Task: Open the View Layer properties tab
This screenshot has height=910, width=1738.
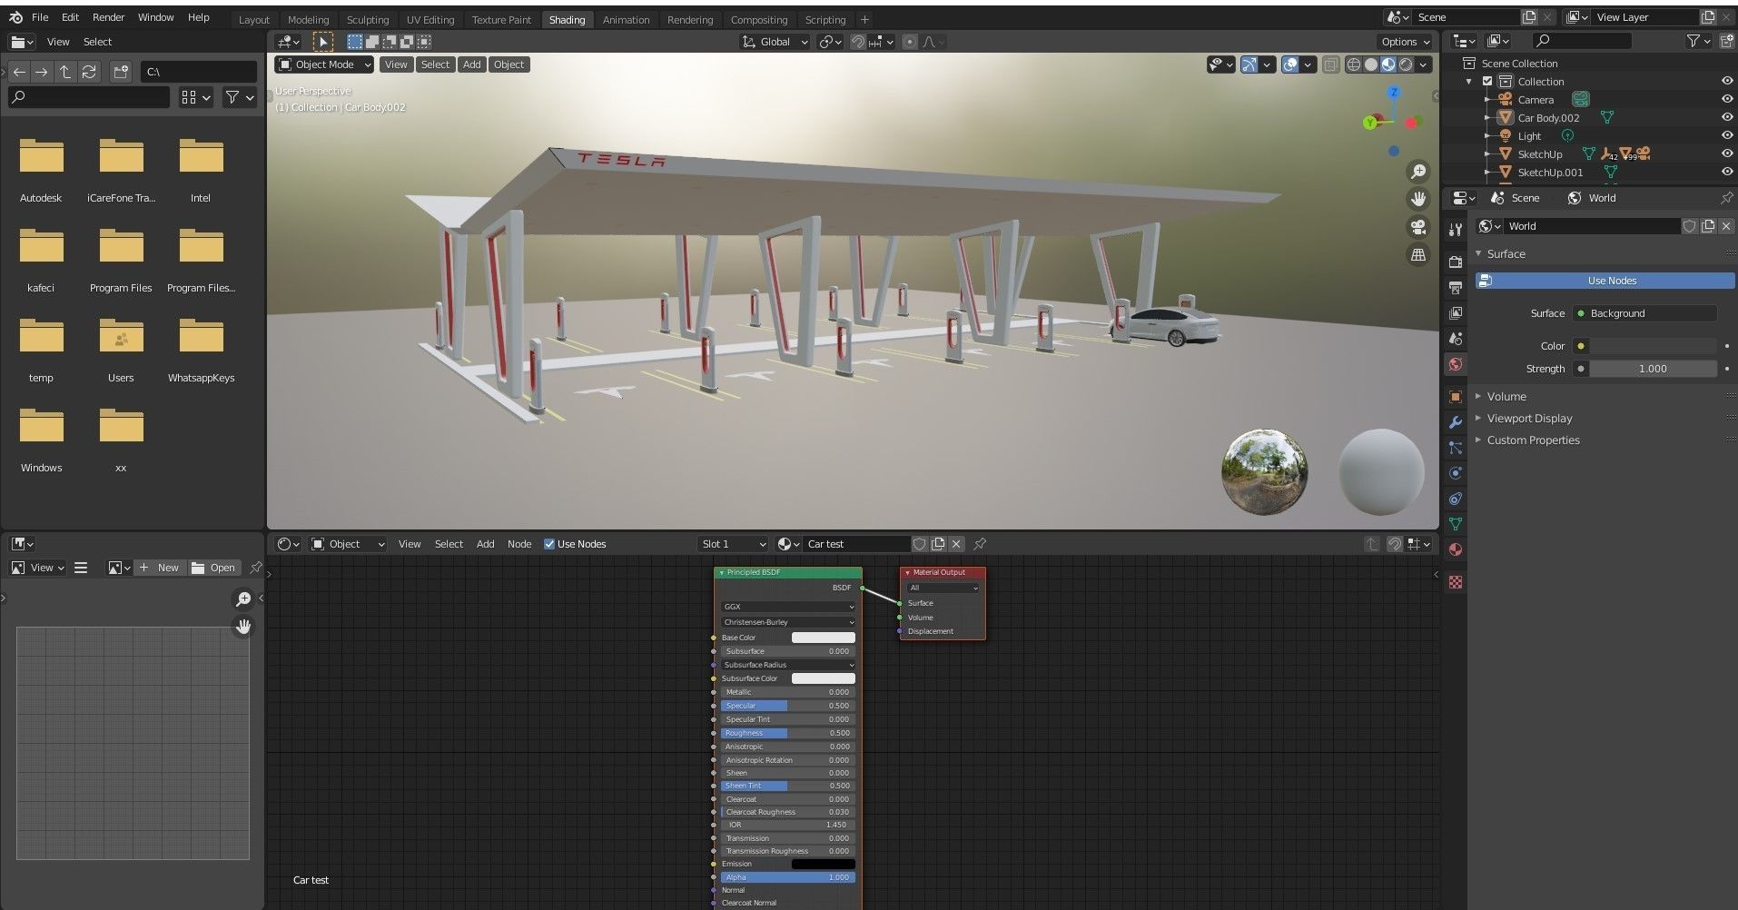Action: tap(1456, 313)
